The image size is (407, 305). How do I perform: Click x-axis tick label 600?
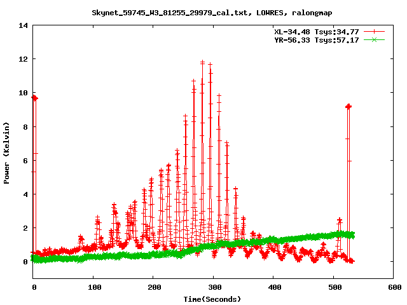point(395,287)
